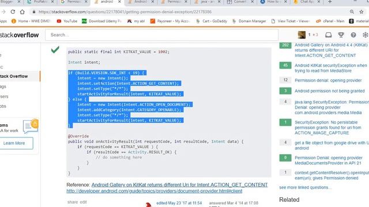The width and height of the screenshot is (369, 207).
Task: Open the help question mark icon
Action: [x=353, y=35]
